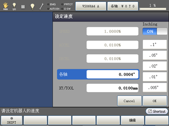Click the 各轴 0.0004° value field
169x126 pixels.
click(112, 74)
